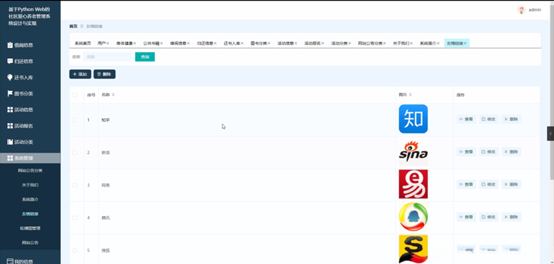Switch to the 网站公告分类 tab
554x264 pixels.
pos(372,44)
